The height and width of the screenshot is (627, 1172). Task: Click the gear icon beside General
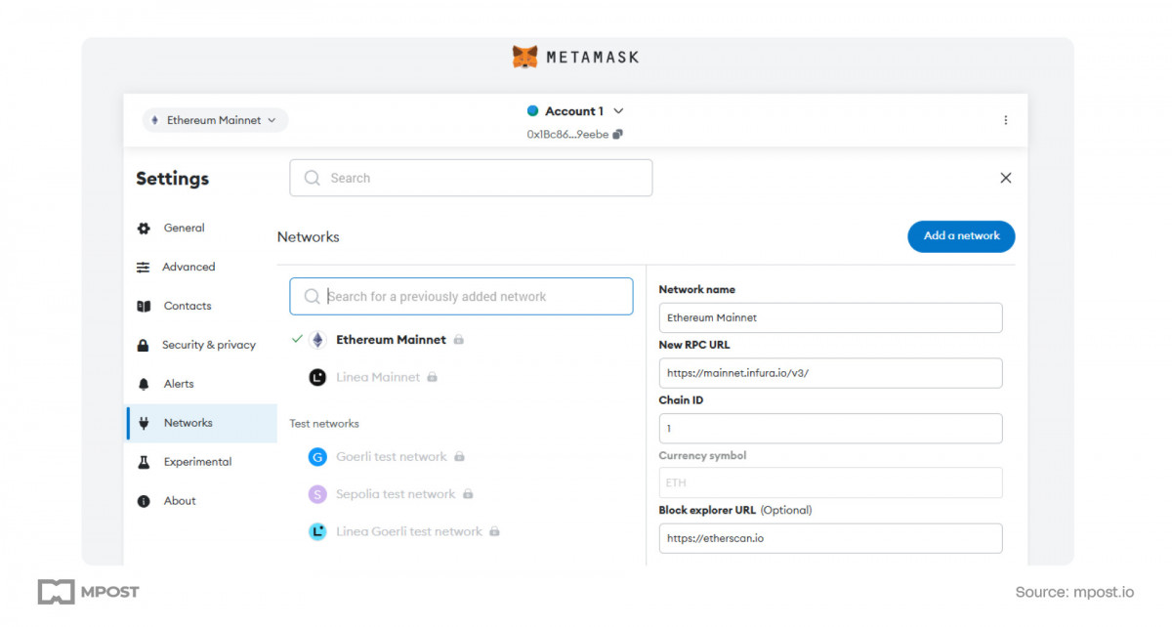(x=144, y=228)
